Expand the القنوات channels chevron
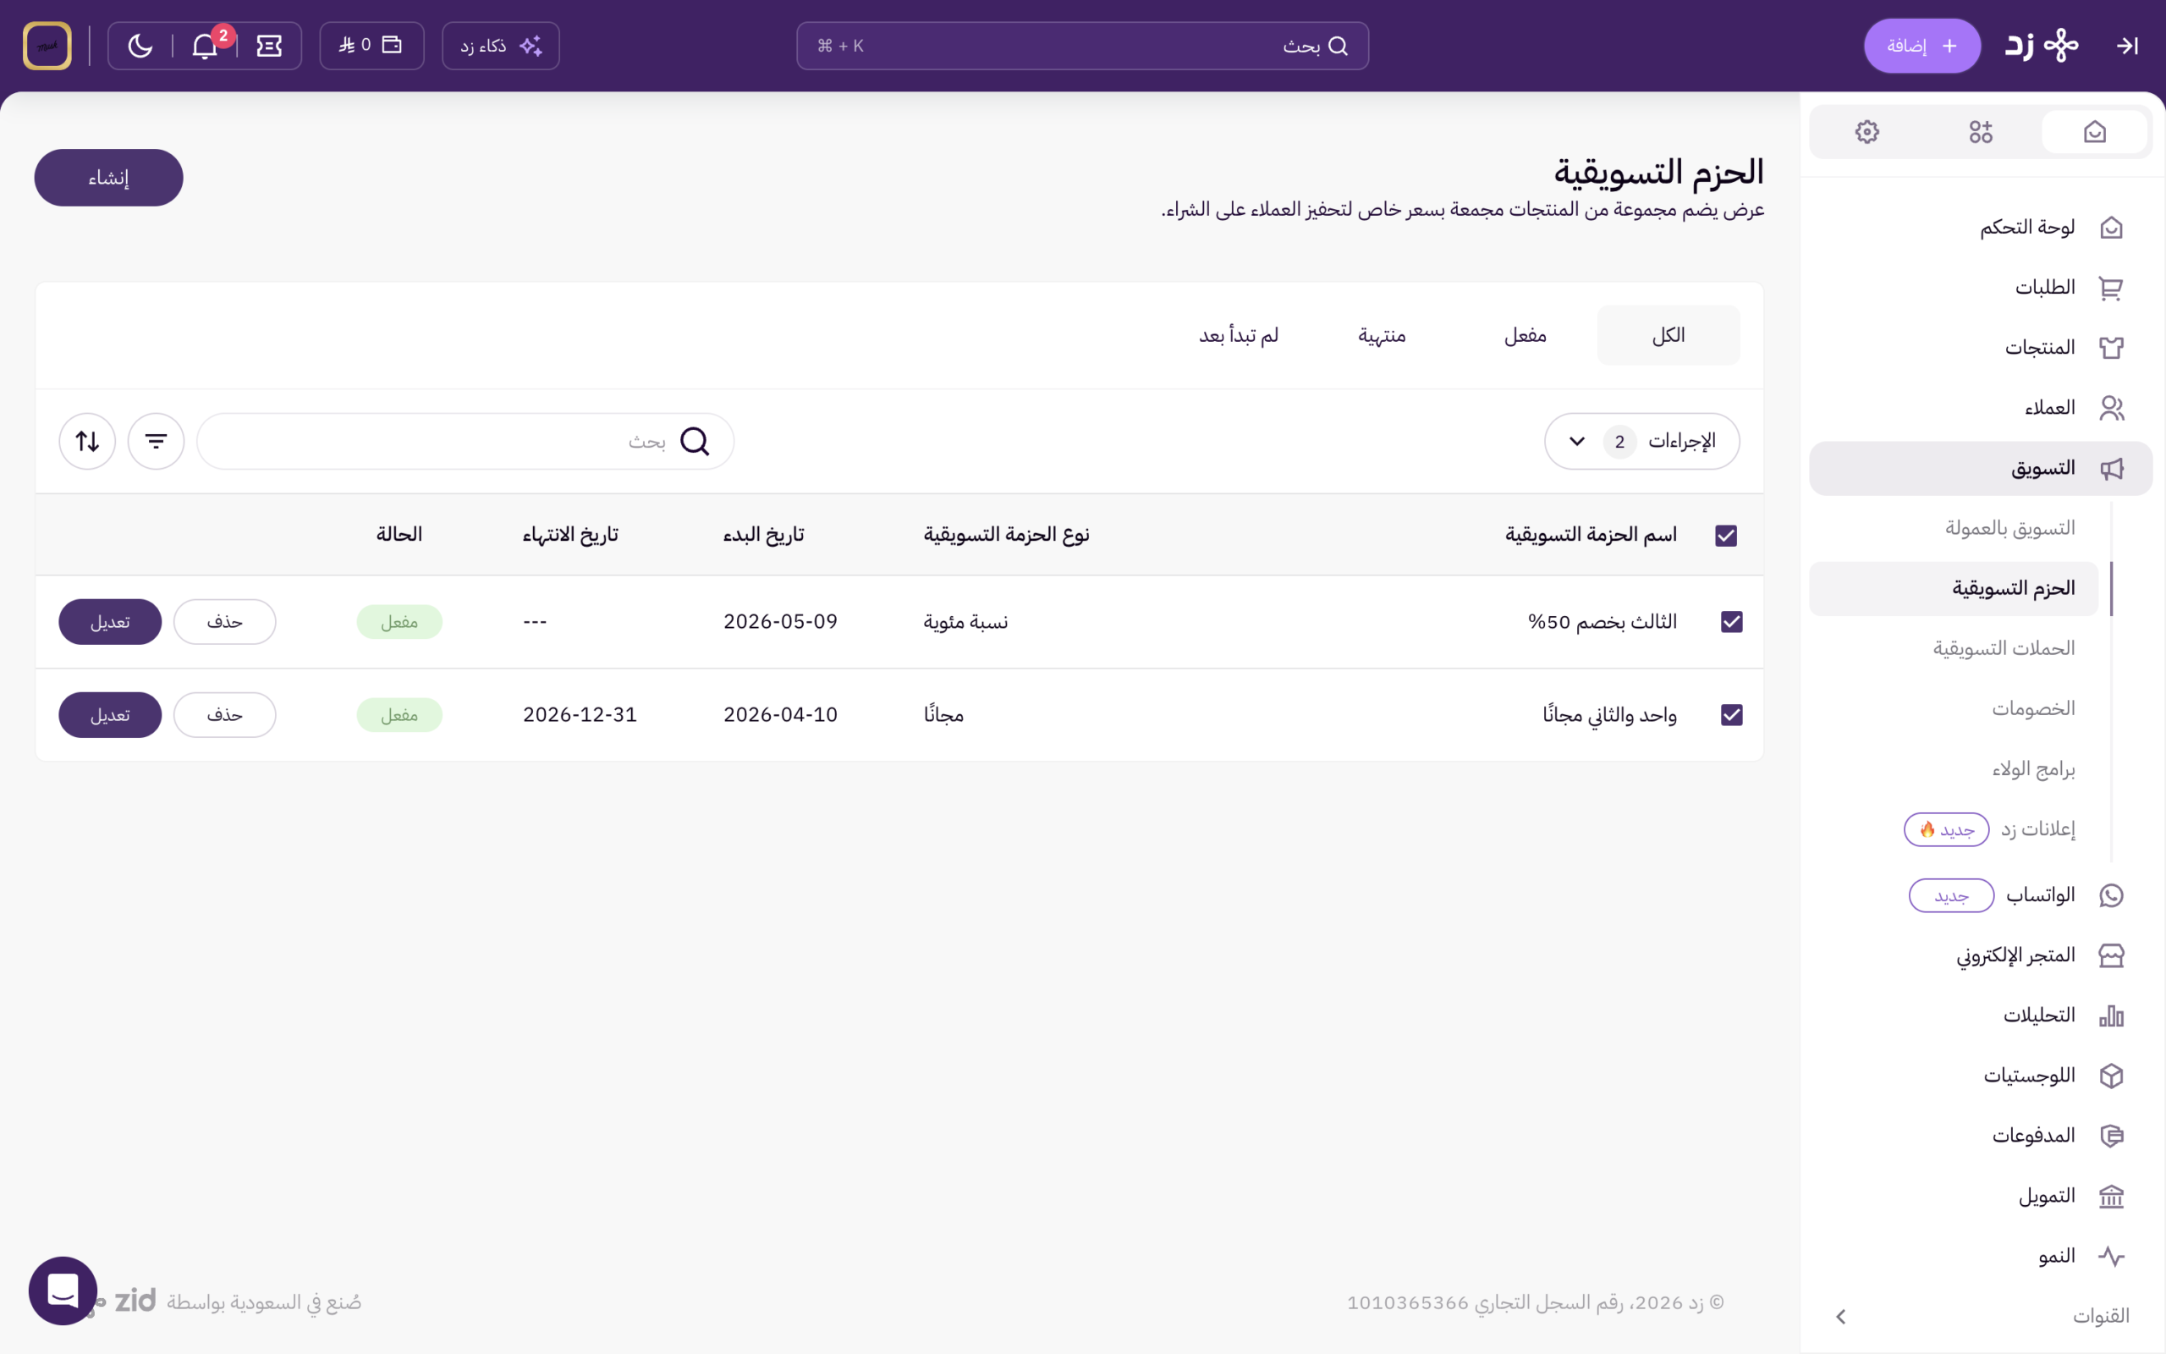 pos(1840,1317)
